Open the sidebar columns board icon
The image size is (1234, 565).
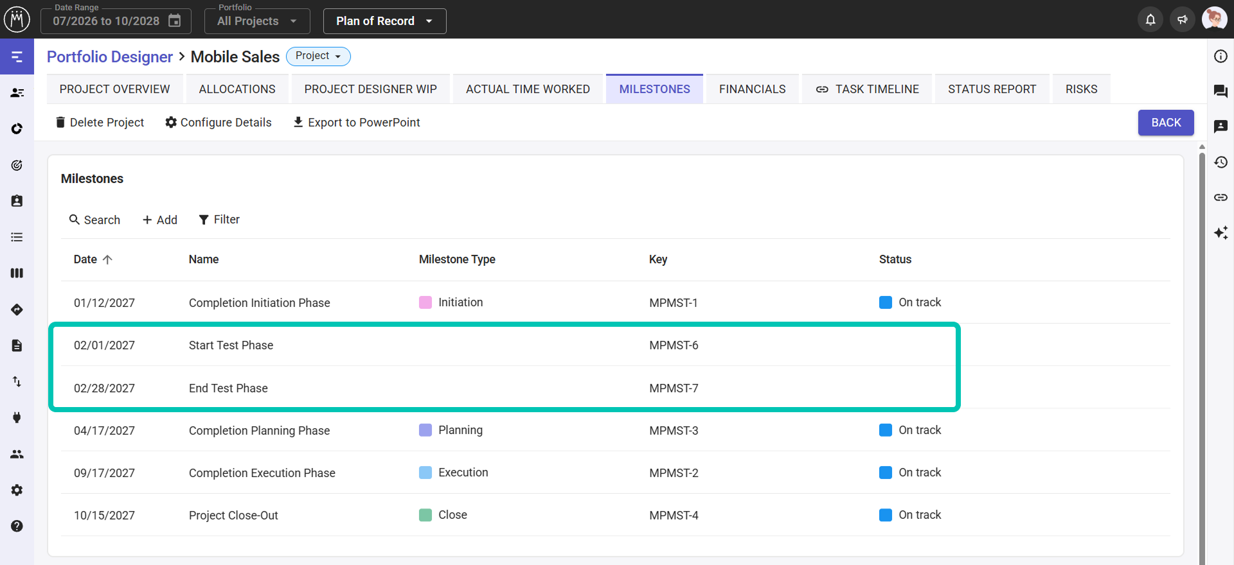[x=17, y=273]
